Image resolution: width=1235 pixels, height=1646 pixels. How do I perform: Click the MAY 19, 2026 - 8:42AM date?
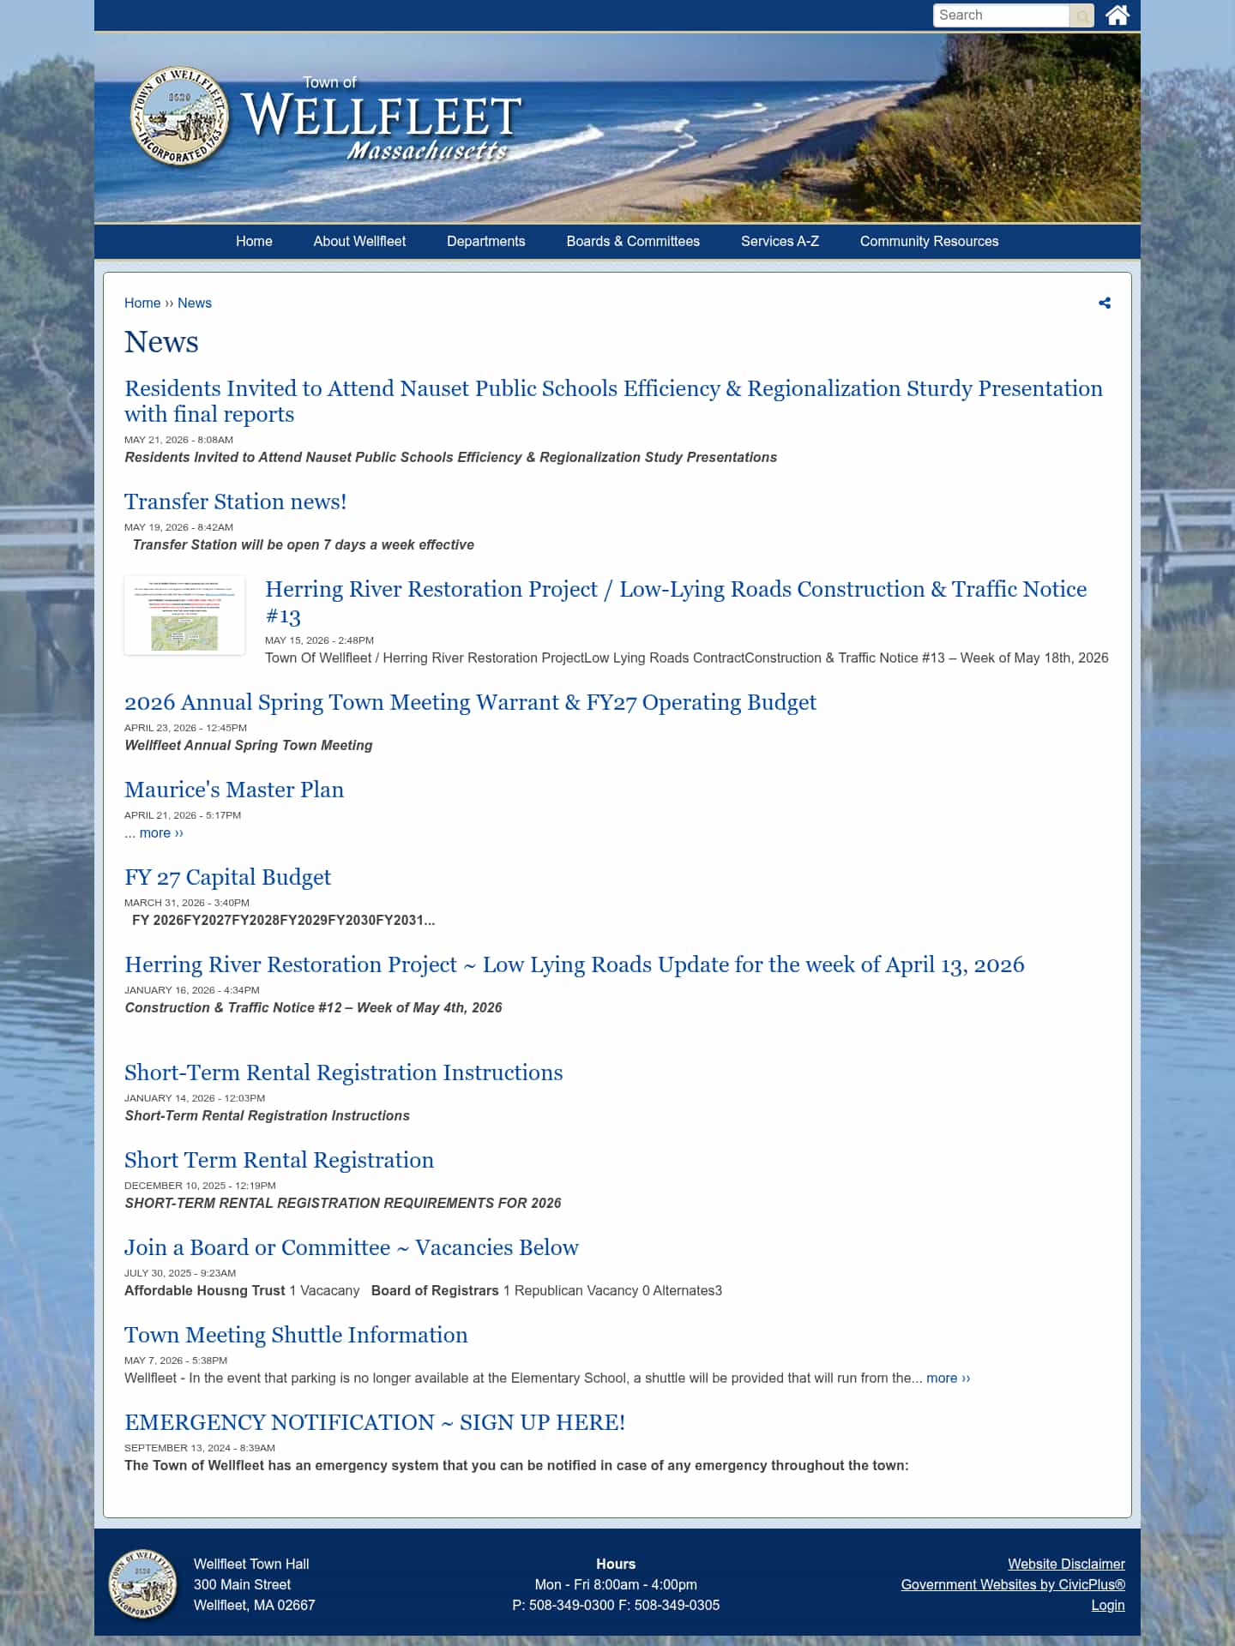(x=178, y=527)
